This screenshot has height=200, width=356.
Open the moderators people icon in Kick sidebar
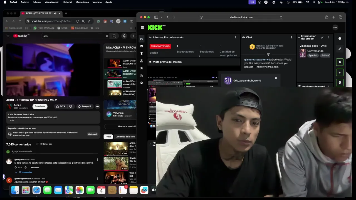142,76
